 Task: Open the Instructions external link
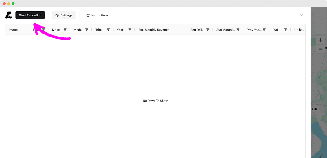[x=97, y=15]
